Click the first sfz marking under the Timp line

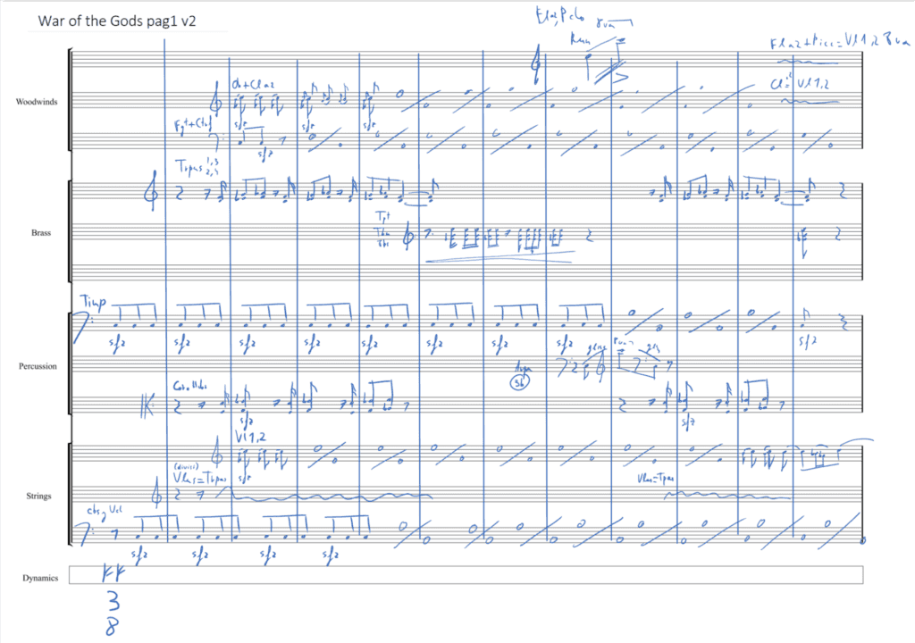[x=117, y=347]
